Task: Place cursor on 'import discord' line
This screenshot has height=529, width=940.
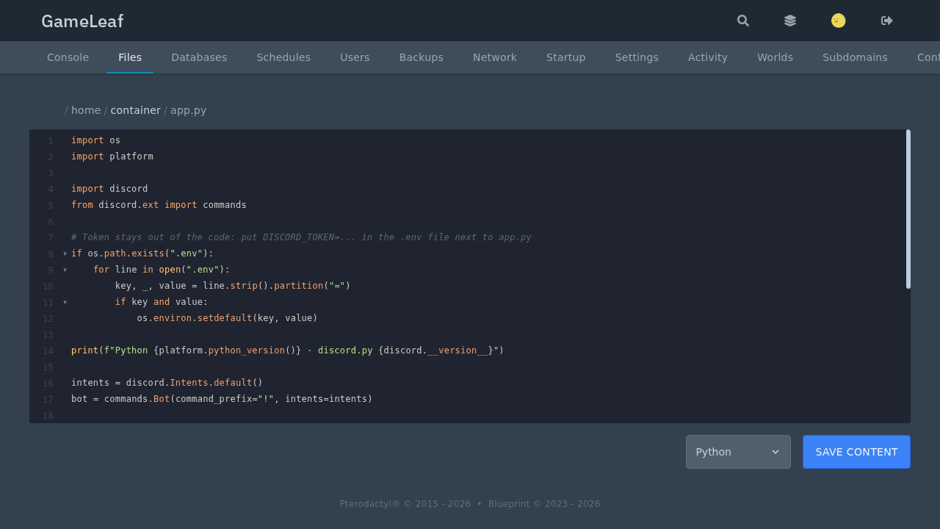Action: click(109, 189)
